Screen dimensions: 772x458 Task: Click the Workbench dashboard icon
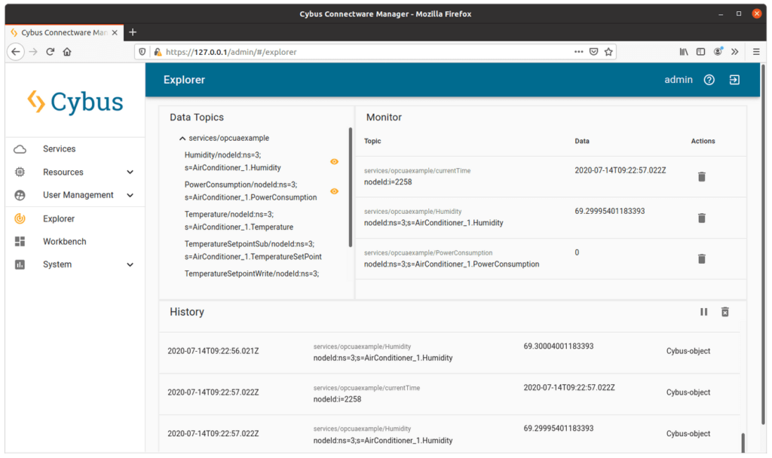tap(20, 242)
